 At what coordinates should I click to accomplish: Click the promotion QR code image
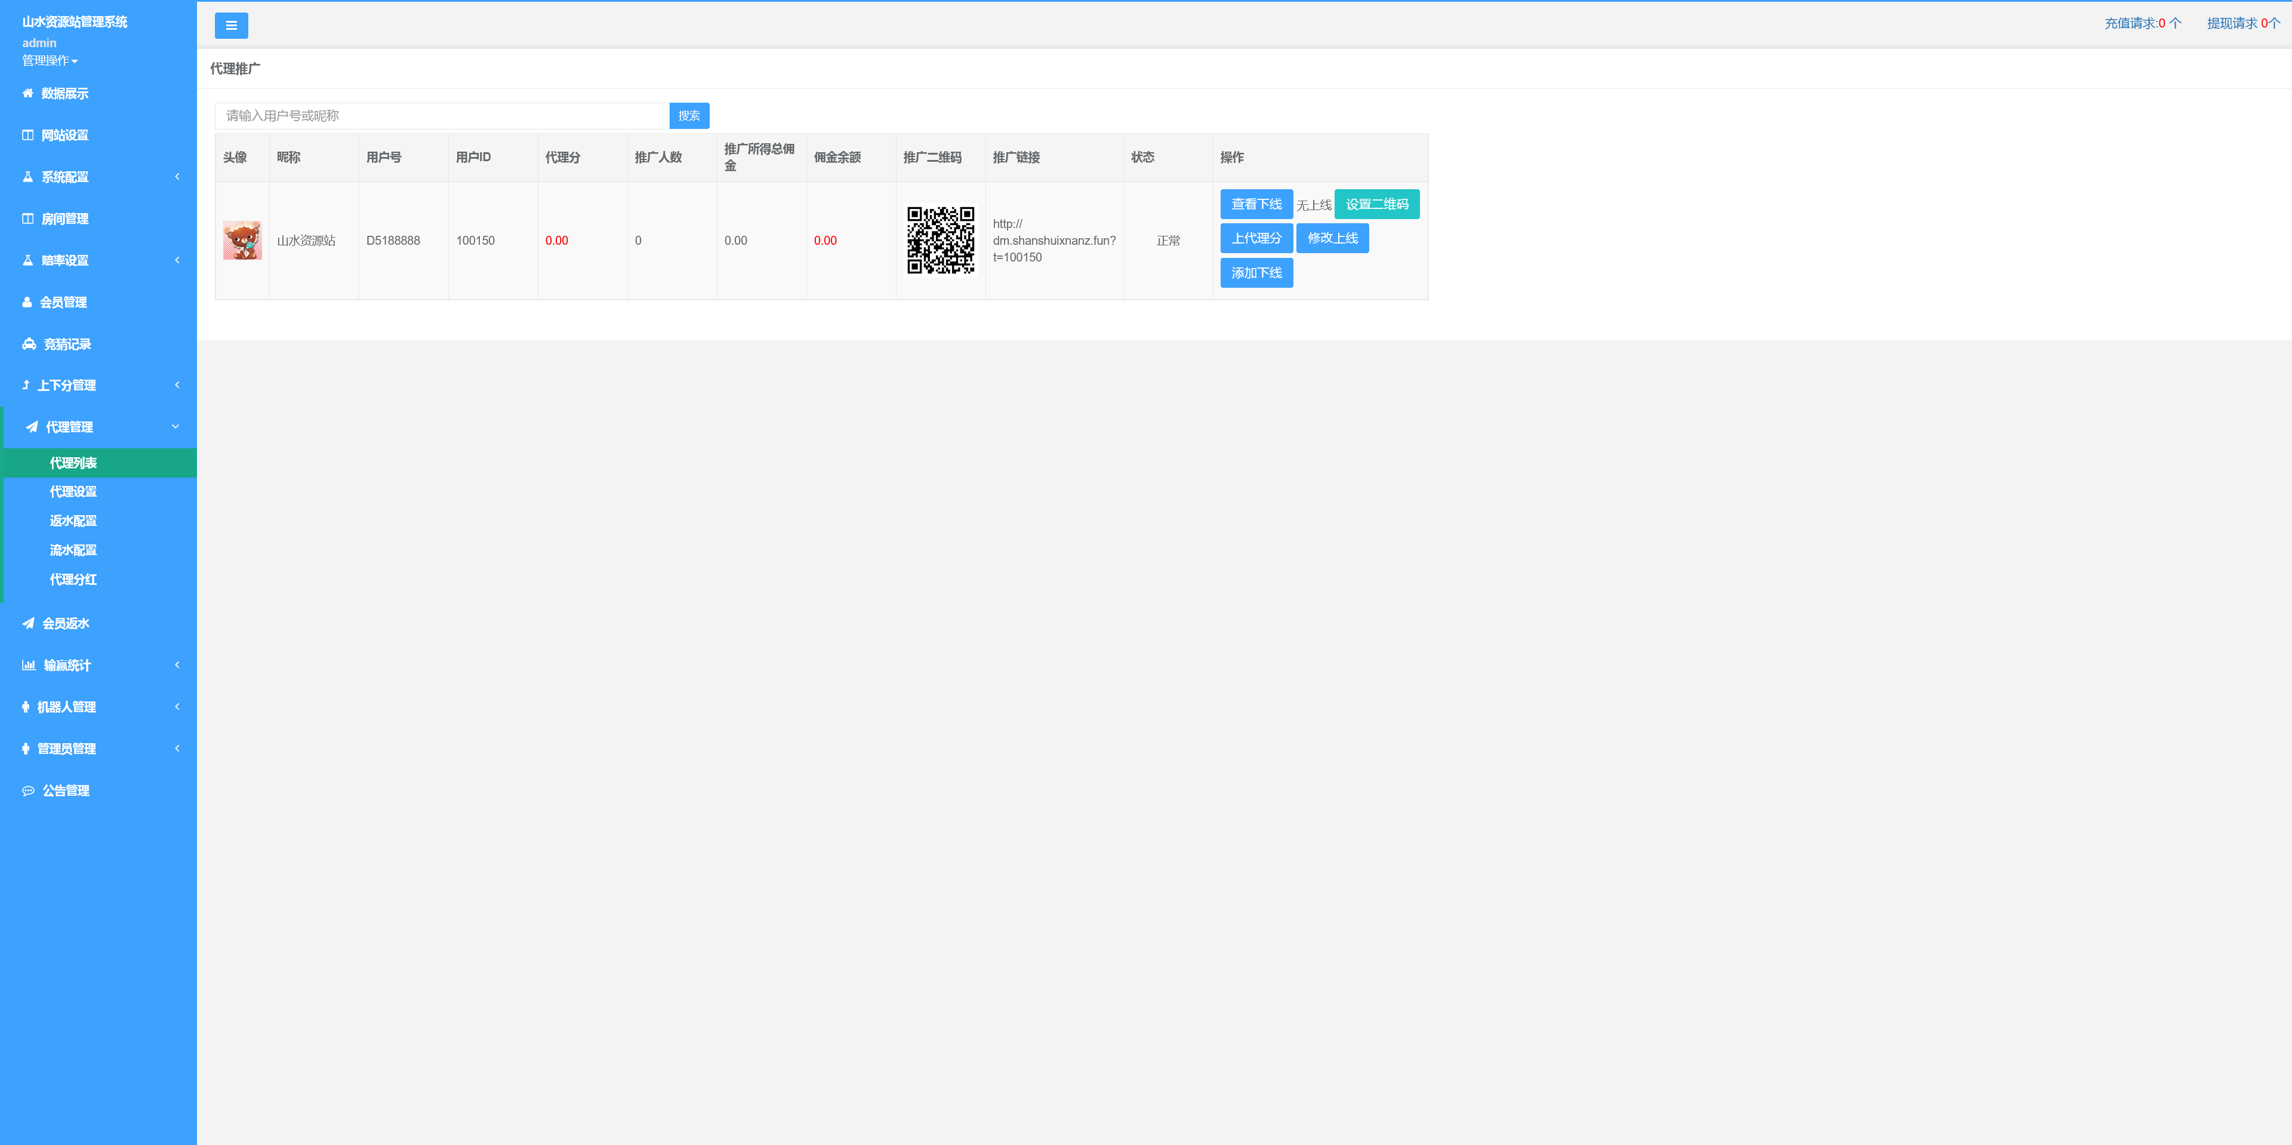939,240
